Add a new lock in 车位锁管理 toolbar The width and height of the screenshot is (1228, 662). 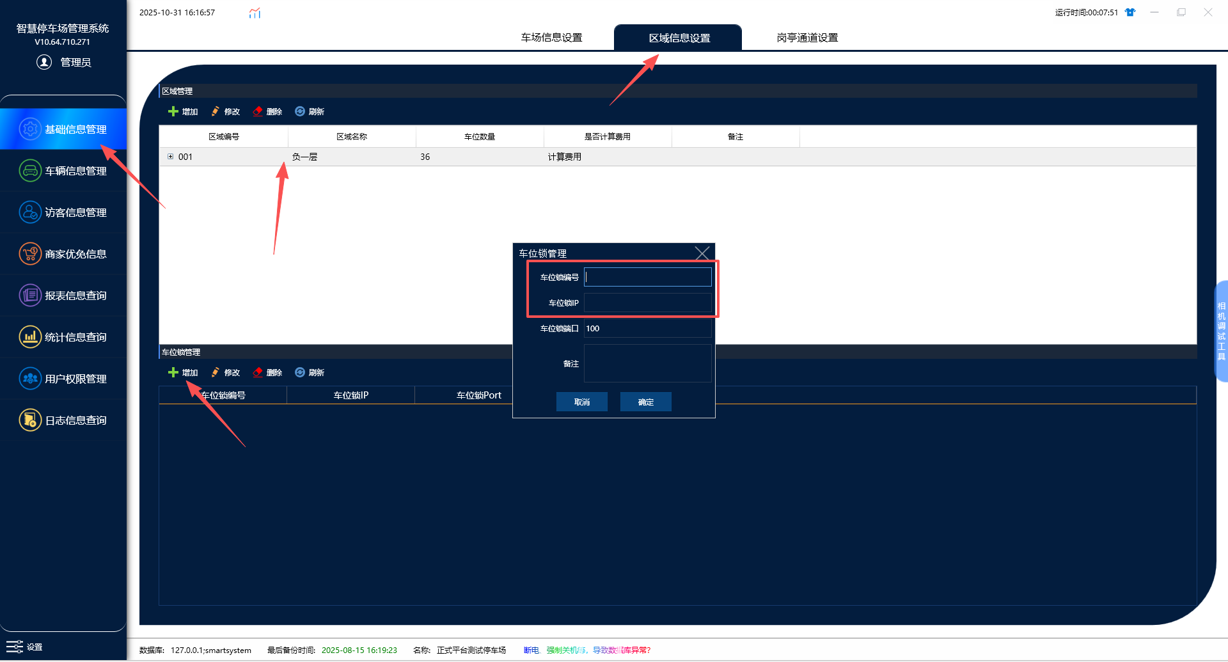(x=183, y=372)
